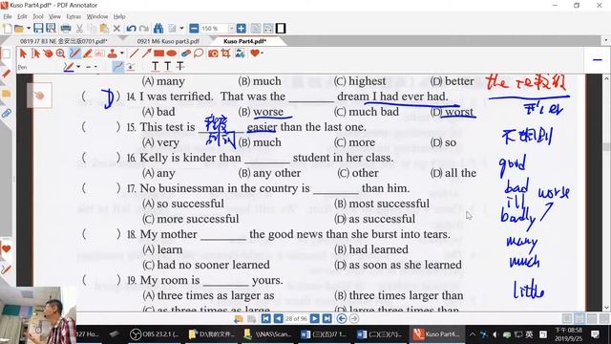Expand the Favorites heart dropdown
Viewport: 611px width, 344px height.
(263, 54)
